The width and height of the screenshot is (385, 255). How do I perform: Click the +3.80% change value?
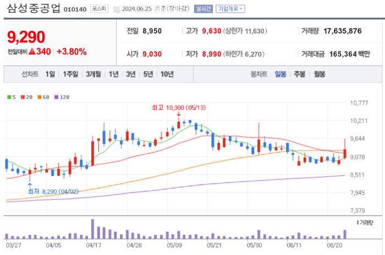[x=71, y=52]
